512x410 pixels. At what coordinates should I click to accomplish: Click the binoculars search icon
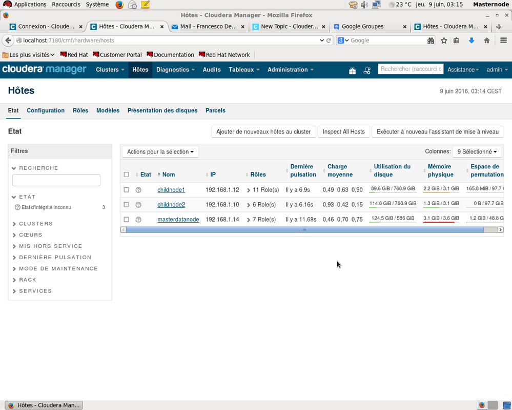click(431, 41)
